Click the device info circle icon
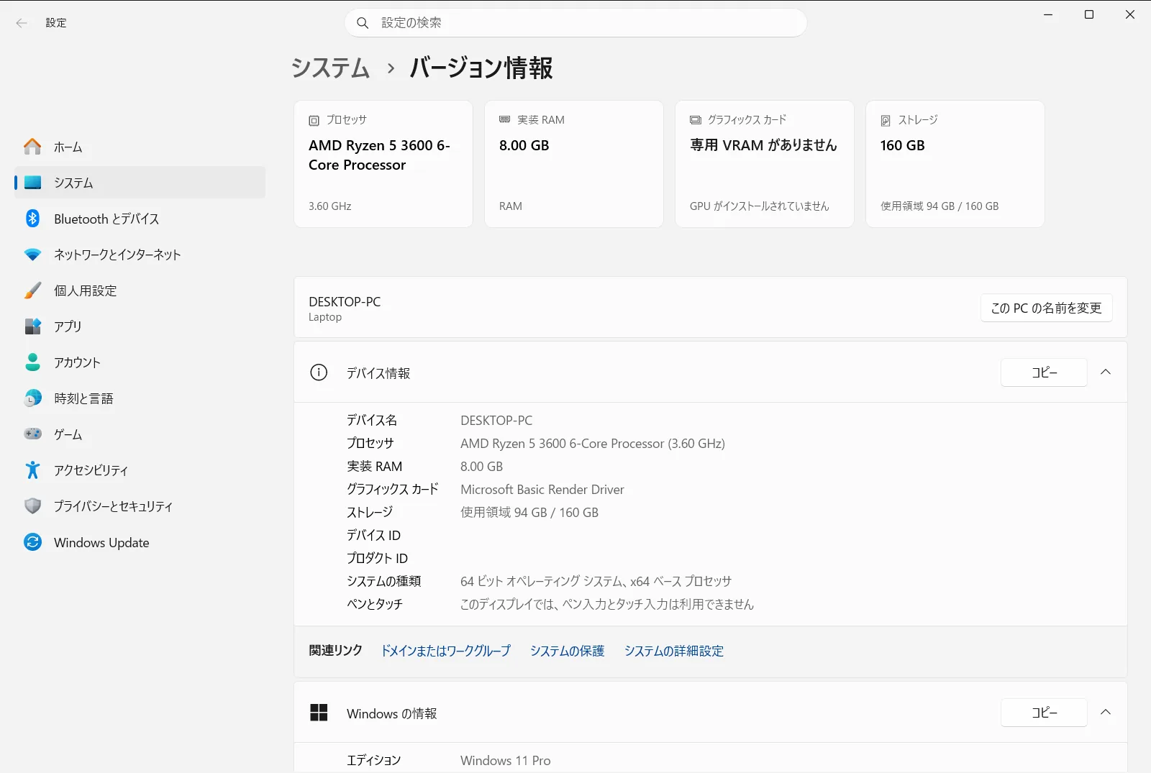Image resolution: width=1151 pixels, height=773 pixels. pos(319,372)
